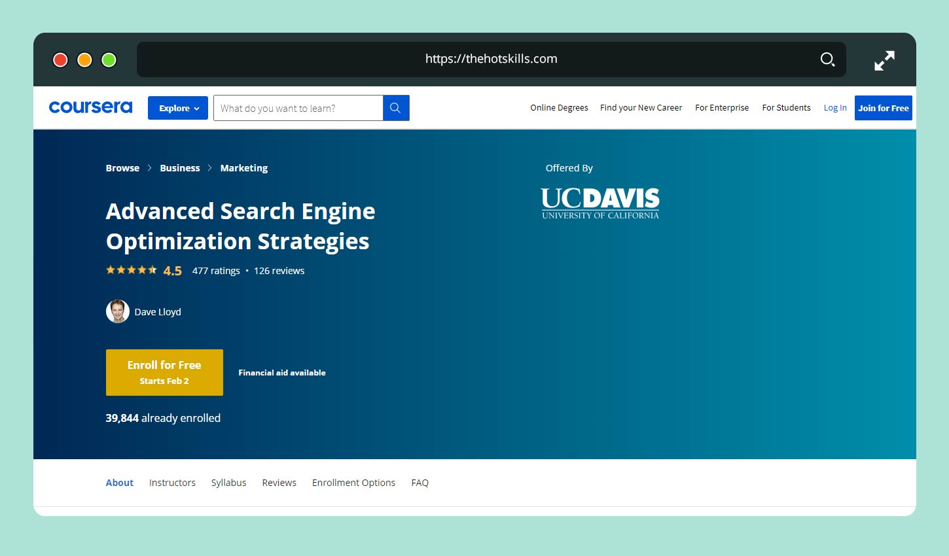This screenshot has width=949, height=556.
Task: Switch to the Instructors tab
Action: click(172, 483)
